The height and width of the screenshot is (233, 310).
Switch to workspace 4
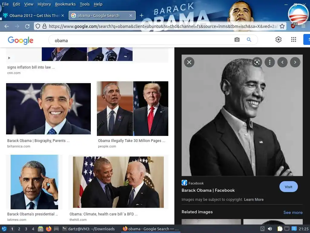[x=33, y=229]
